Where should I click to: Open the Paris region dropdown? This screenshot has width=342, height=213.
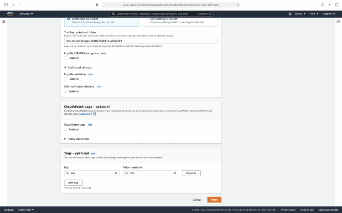tap(314, 14)
